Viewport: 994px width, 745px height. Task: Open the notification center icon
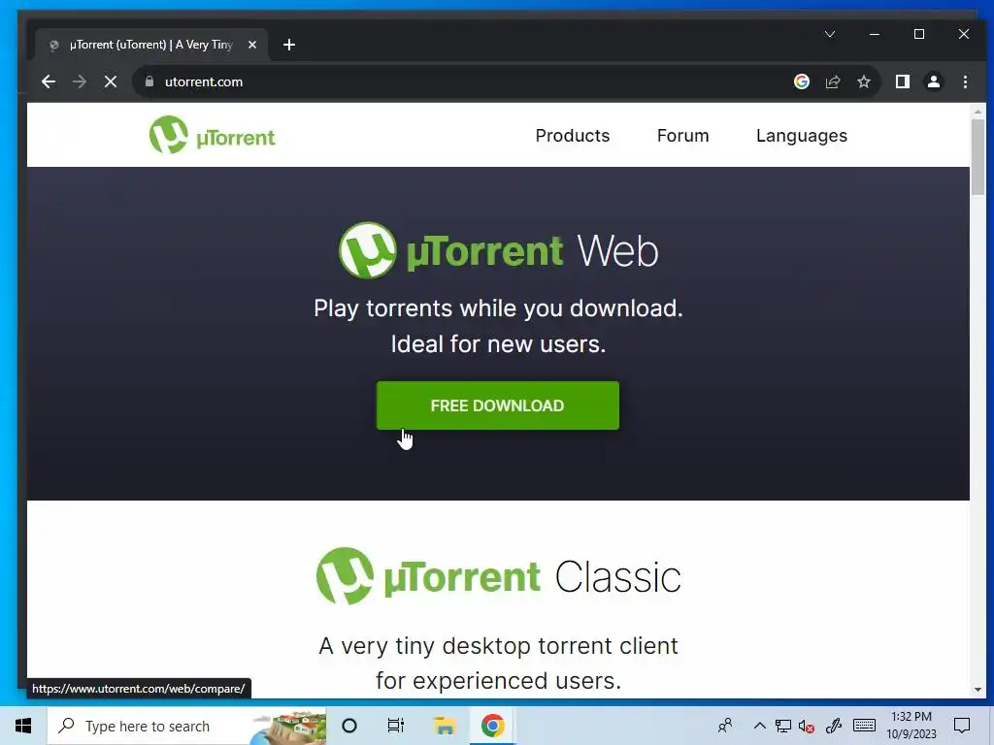(x=962, y=726)
